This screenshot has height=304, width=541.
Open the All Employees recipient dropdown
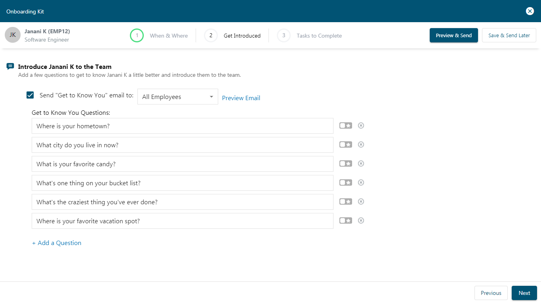pos(178,97)
